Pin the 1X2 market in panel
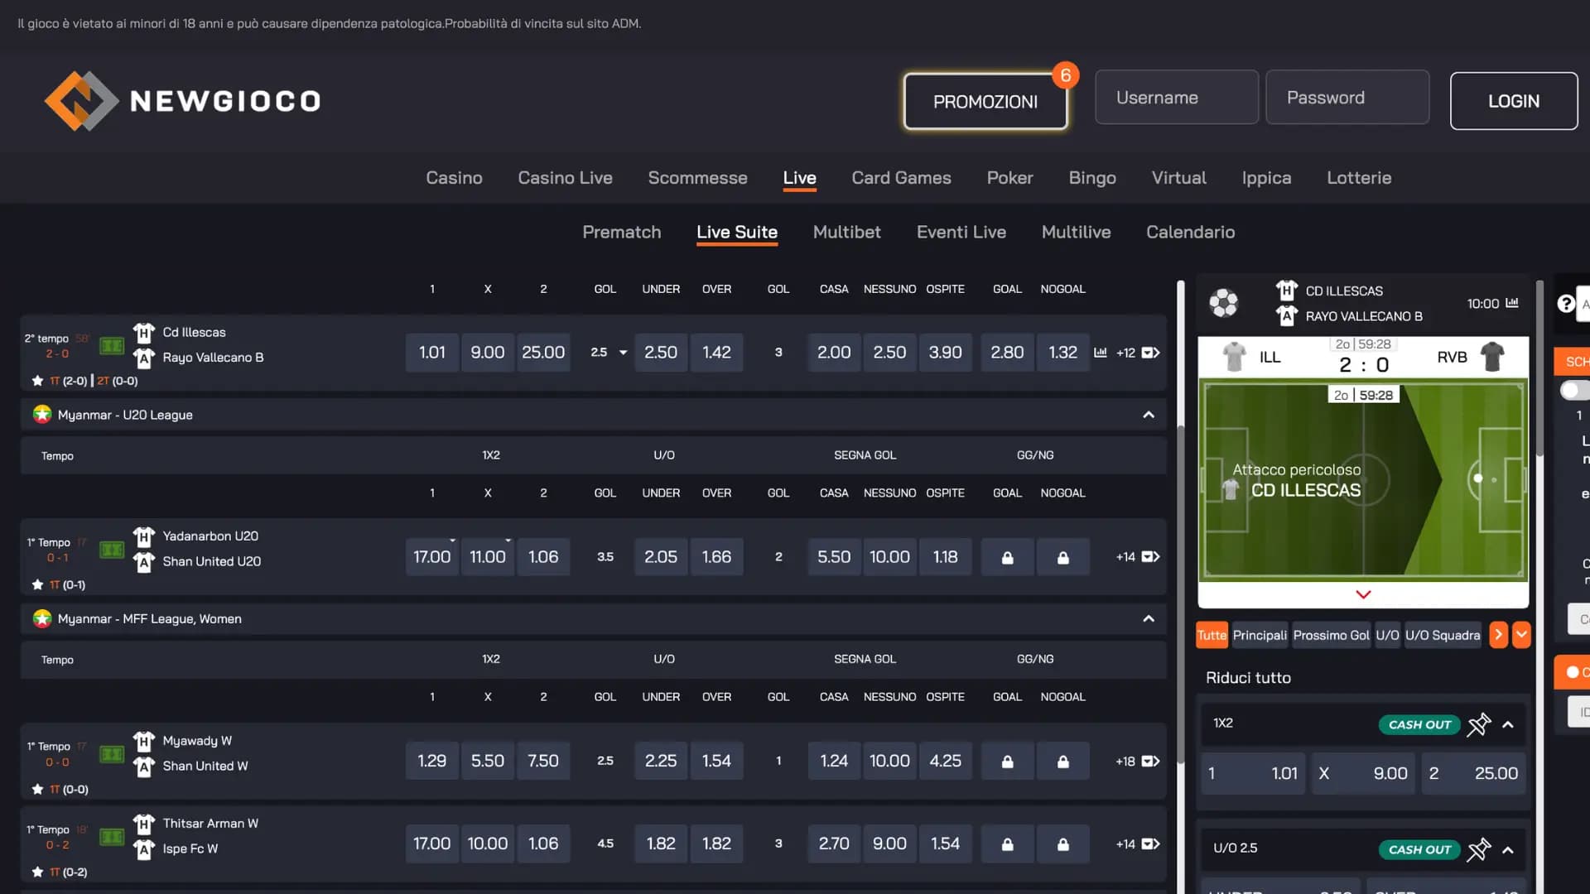The image size is (1590, 894). [1479, 724]
